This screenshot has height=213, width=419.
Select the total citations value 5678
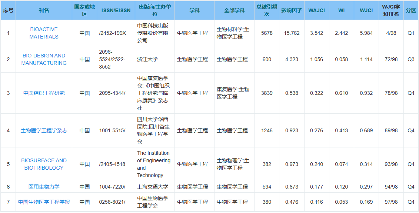pyautogui.click(x=267, y=33)
